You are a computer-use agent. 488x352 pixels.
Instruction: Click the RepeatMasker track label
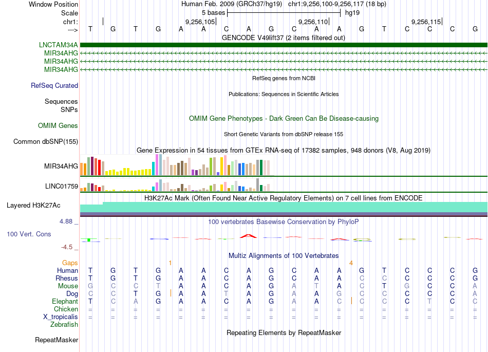point(57,340)
